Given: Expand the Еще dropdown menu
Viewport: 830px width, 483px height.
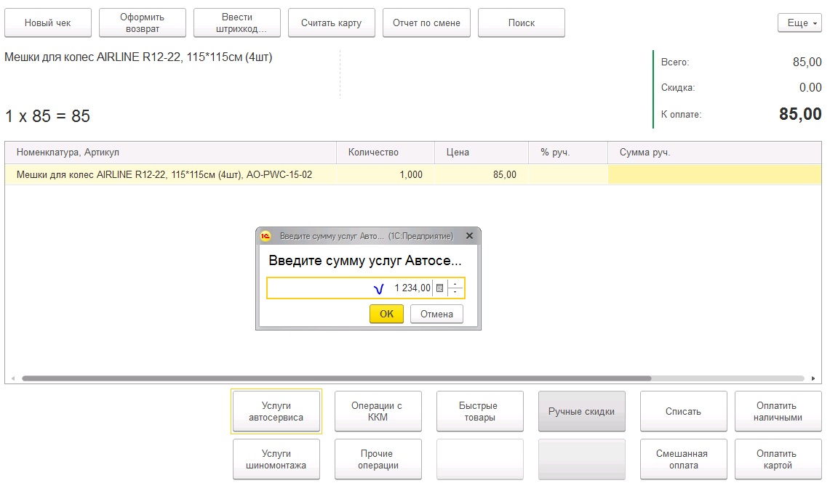Looking at the screenshot, I should (799, 23).
